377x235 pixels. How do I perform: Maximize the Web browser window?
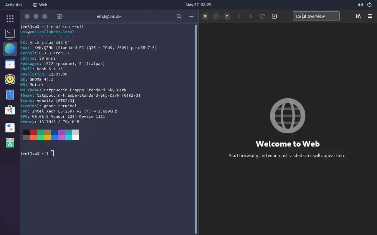click(x=227, y=16)
